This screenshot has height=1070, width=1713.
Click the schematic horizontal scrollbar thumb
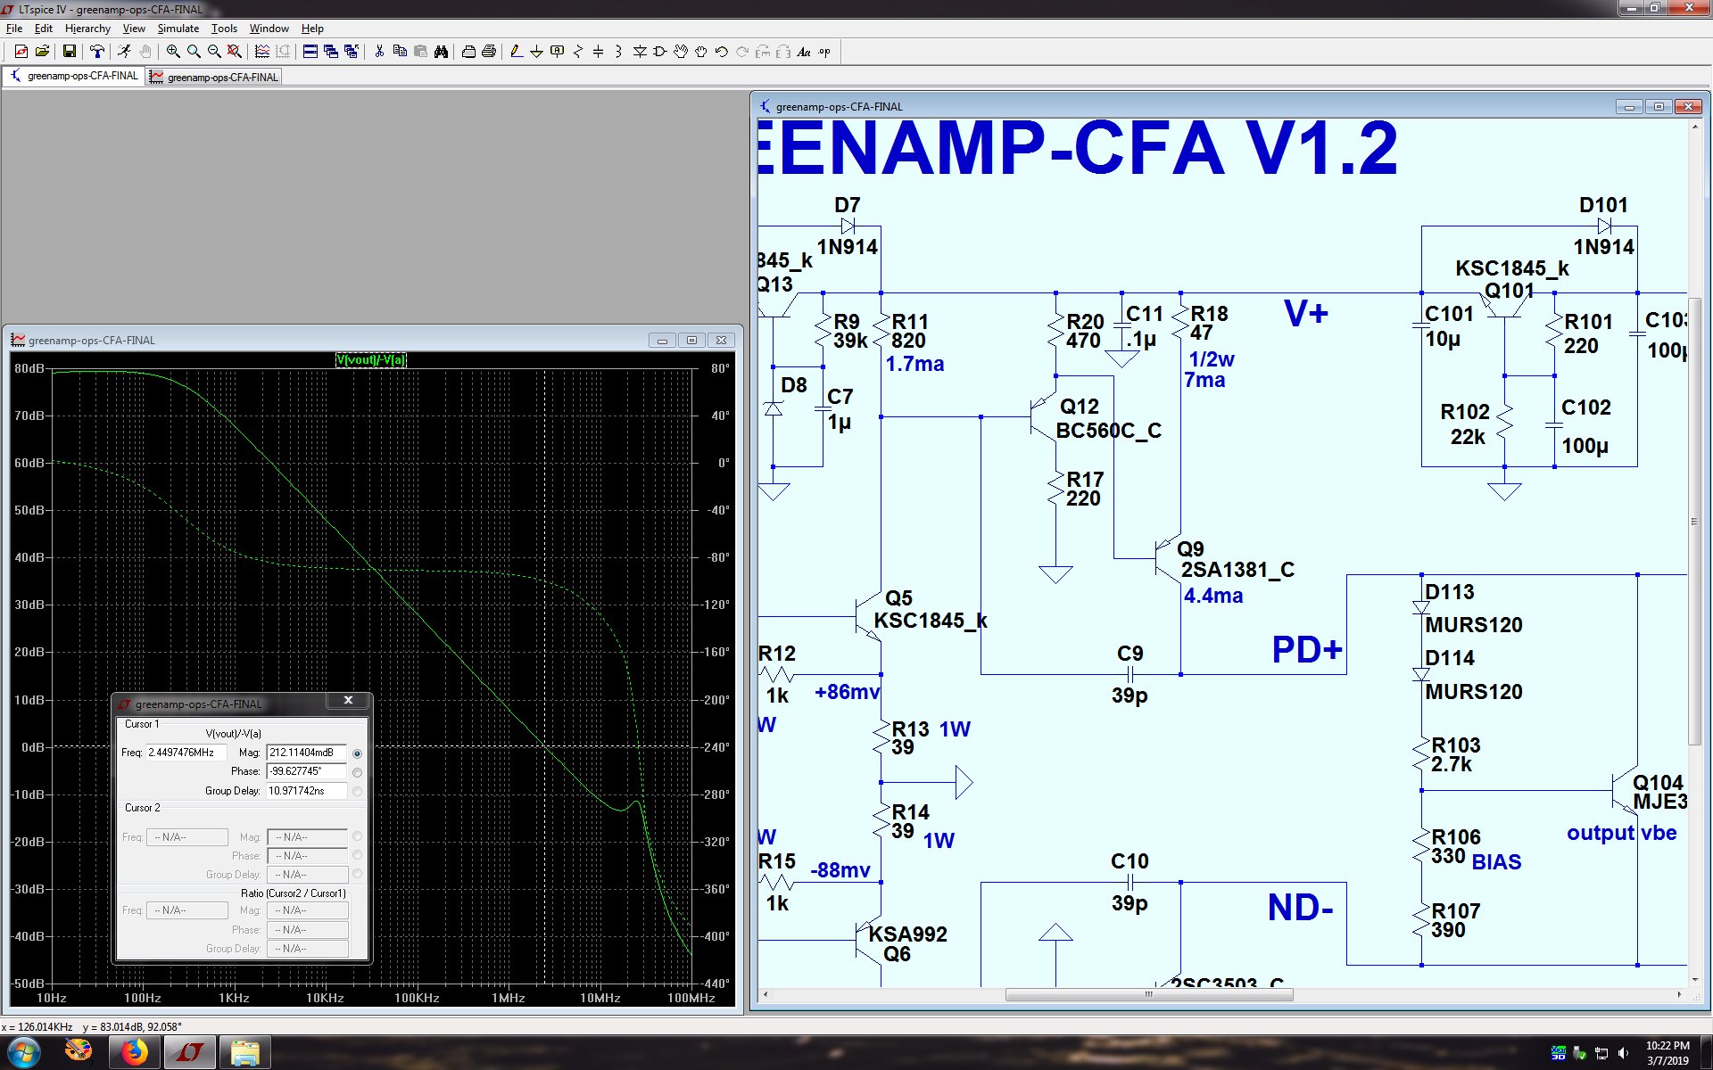(1149, 994)
